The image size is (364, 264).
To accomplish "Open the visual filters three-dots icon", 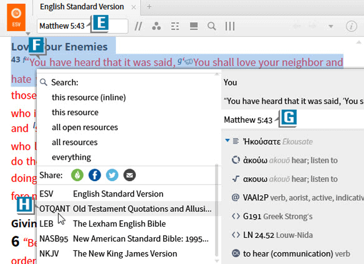I will coord(156,26).
